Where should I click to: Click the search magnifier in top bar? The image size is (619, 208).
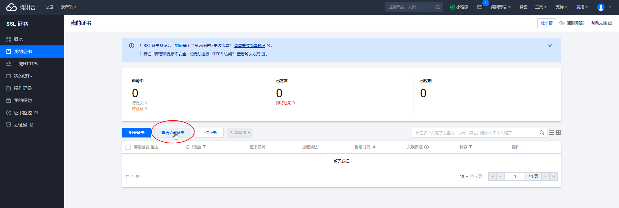coord(437,7)
